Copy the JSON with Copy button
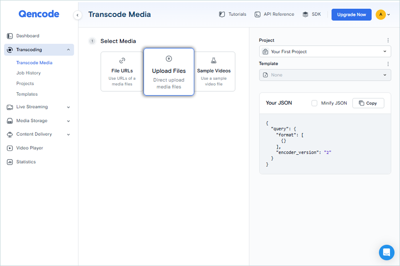Screen dimensions: 400x266 pos(368,103)
